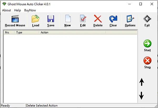Viewport: 158px width, 108px height.
Task: Exit the program via the Exit icon
Action: click(147, 19)
